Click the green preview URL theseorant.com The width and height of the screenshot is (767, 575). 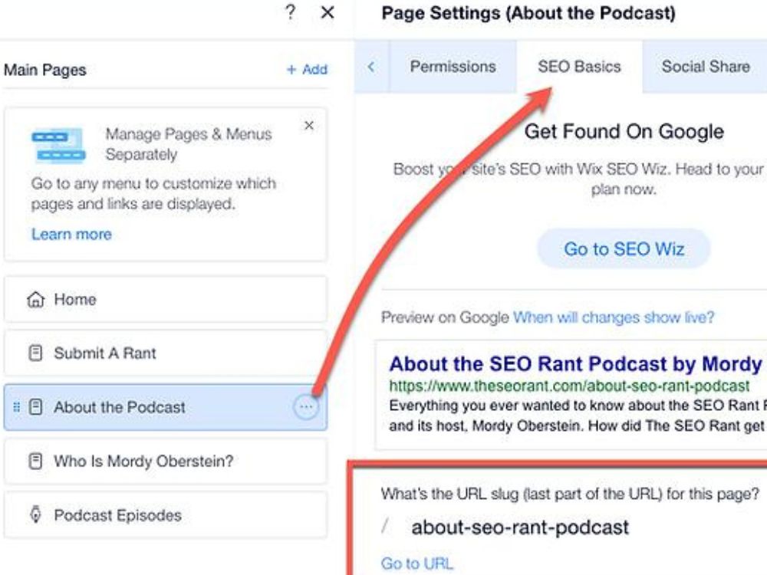coord(569,386)
